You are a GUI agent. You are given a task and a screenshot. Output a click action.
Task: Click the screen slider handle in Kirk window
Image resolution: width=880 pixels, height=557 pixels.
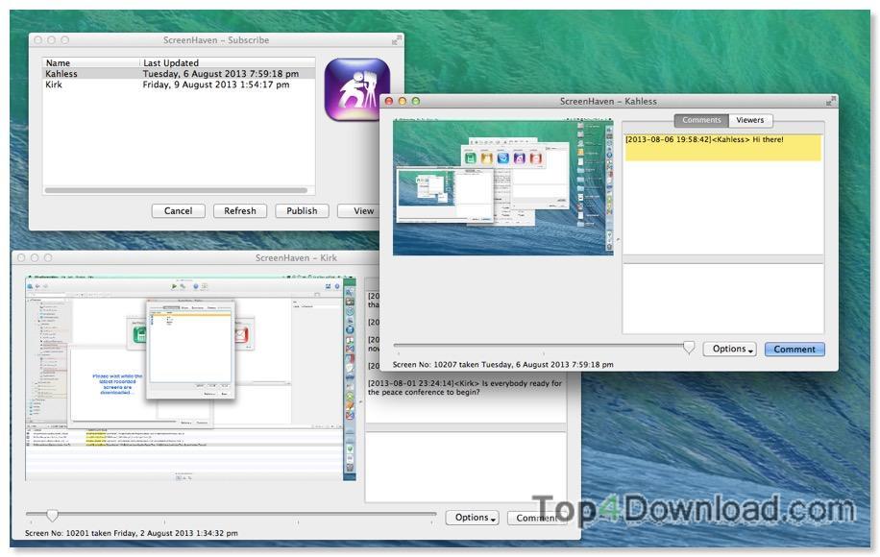[x=52, y=515]
